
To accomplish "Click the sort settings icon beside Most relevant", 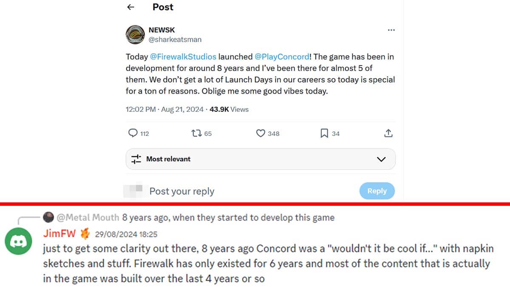I will (x=136, y=159).
